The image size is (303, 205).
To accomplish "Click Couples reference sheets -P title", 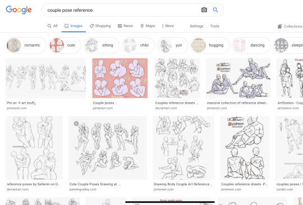I will 244,184.
